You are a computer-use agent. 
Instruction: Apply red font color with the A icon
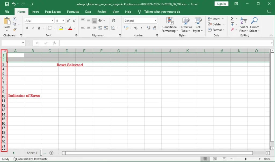click(x=70, y=28)
